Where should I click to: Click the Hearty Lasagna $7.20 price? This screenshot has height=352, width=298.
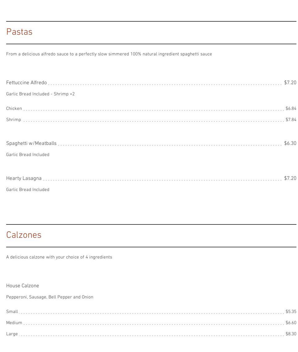point(290,178)
